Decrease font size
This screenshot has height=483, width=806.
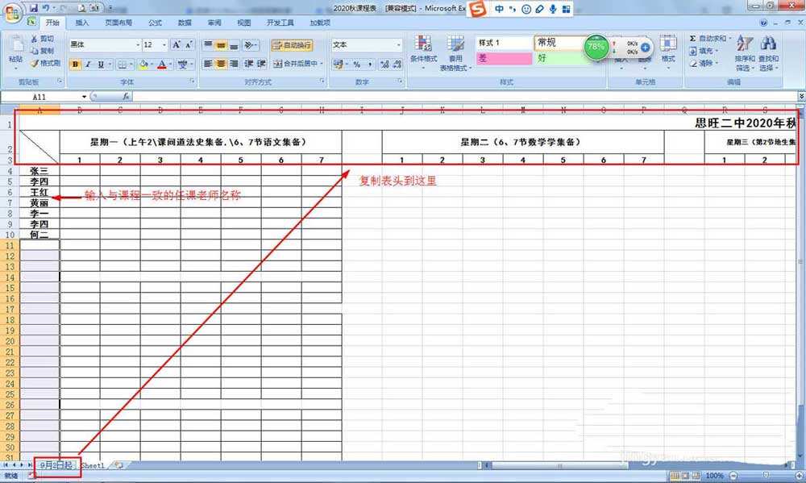[x=189, y=45]
